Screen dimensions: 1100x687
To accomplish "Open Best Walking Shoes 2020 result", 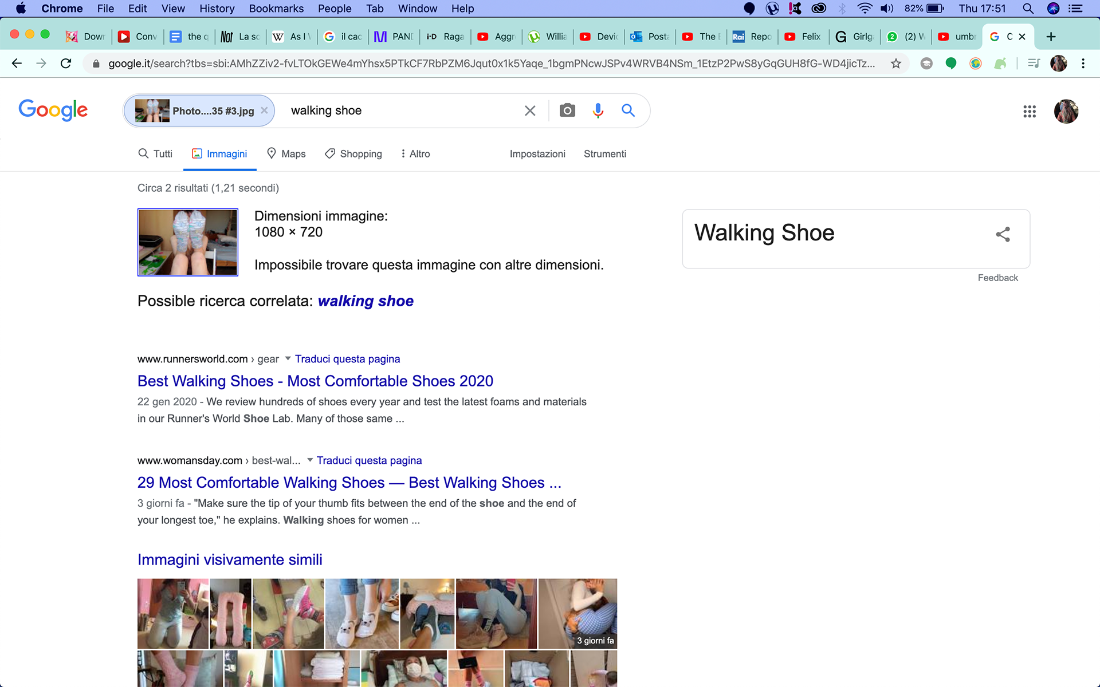I will tap(315, 381).
